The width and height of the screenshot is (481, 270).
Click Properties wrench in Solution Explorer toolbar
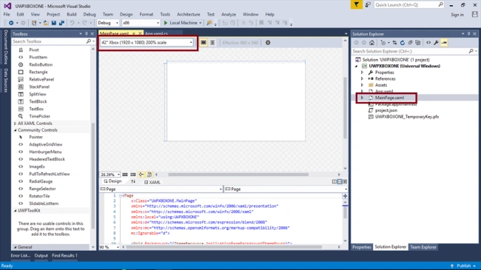[x=436, y=43]
